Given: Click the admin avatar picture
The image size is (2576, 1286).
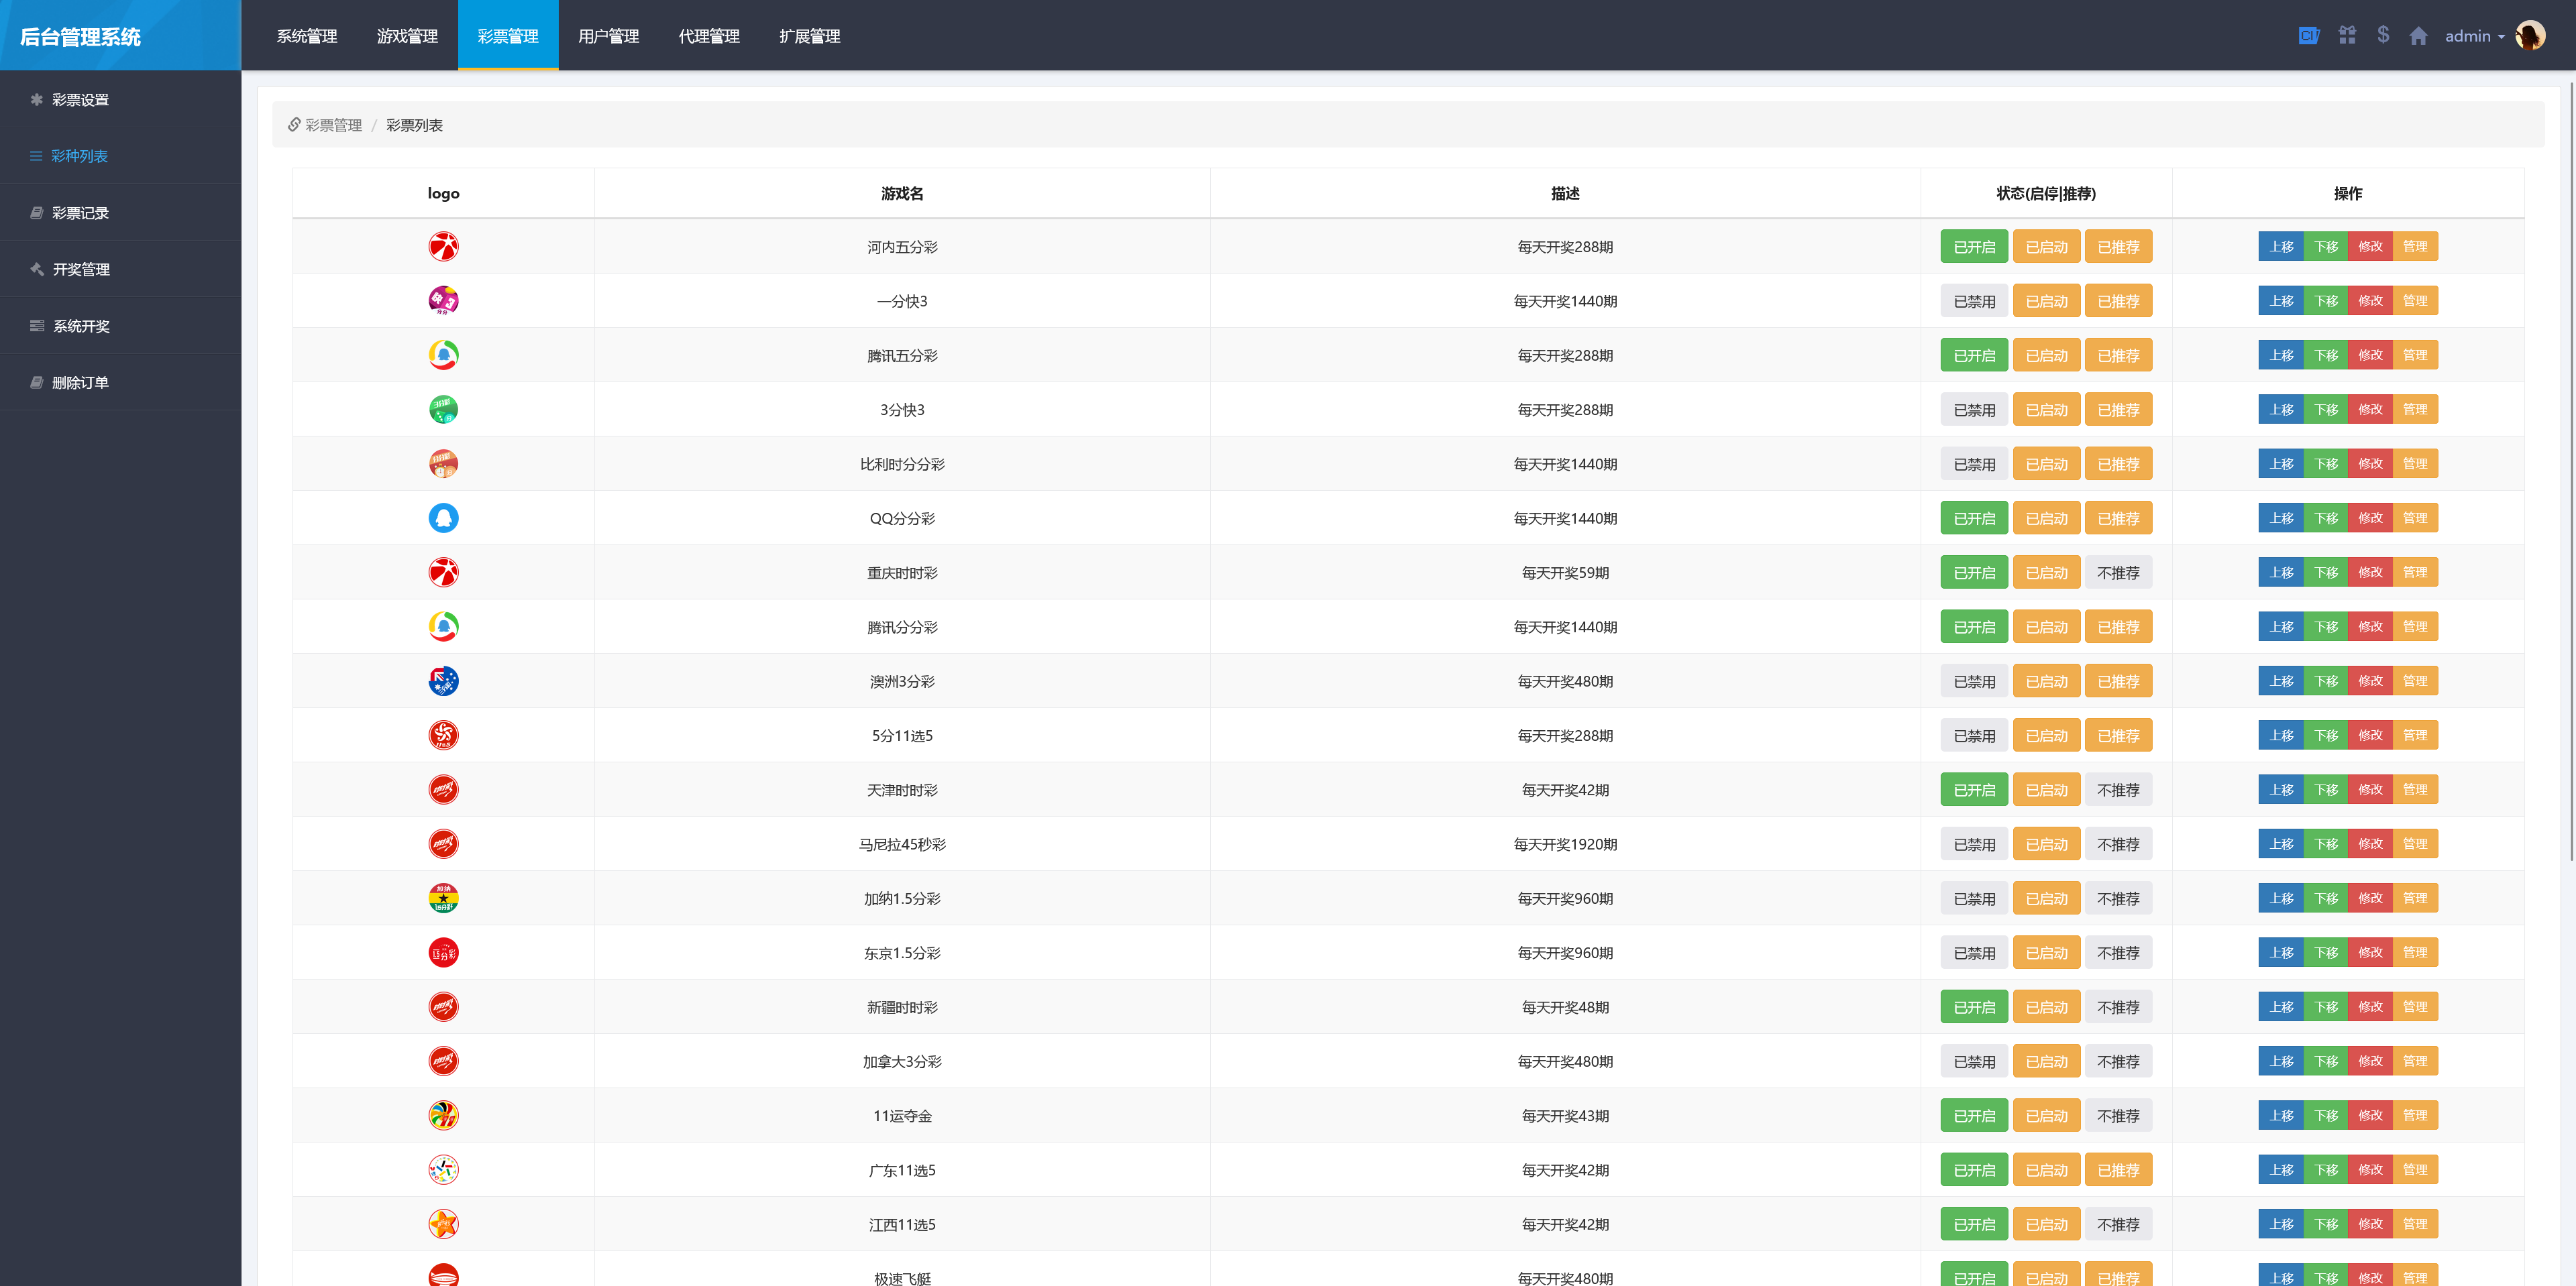Looking at the screenshot, I should (x=2530, y=35).
